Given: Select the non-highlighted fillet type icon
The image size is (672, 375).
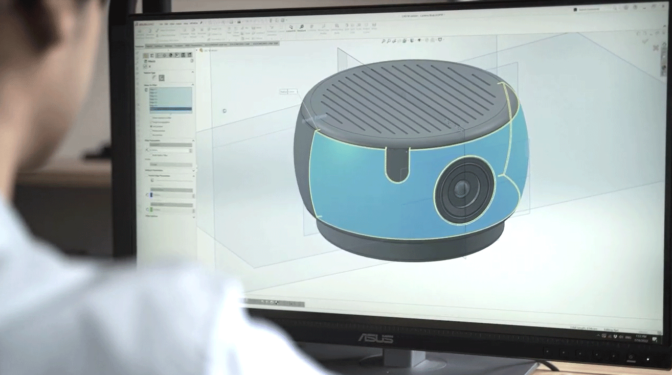Looking at the screenshot, I should click(x=154, y=77).
